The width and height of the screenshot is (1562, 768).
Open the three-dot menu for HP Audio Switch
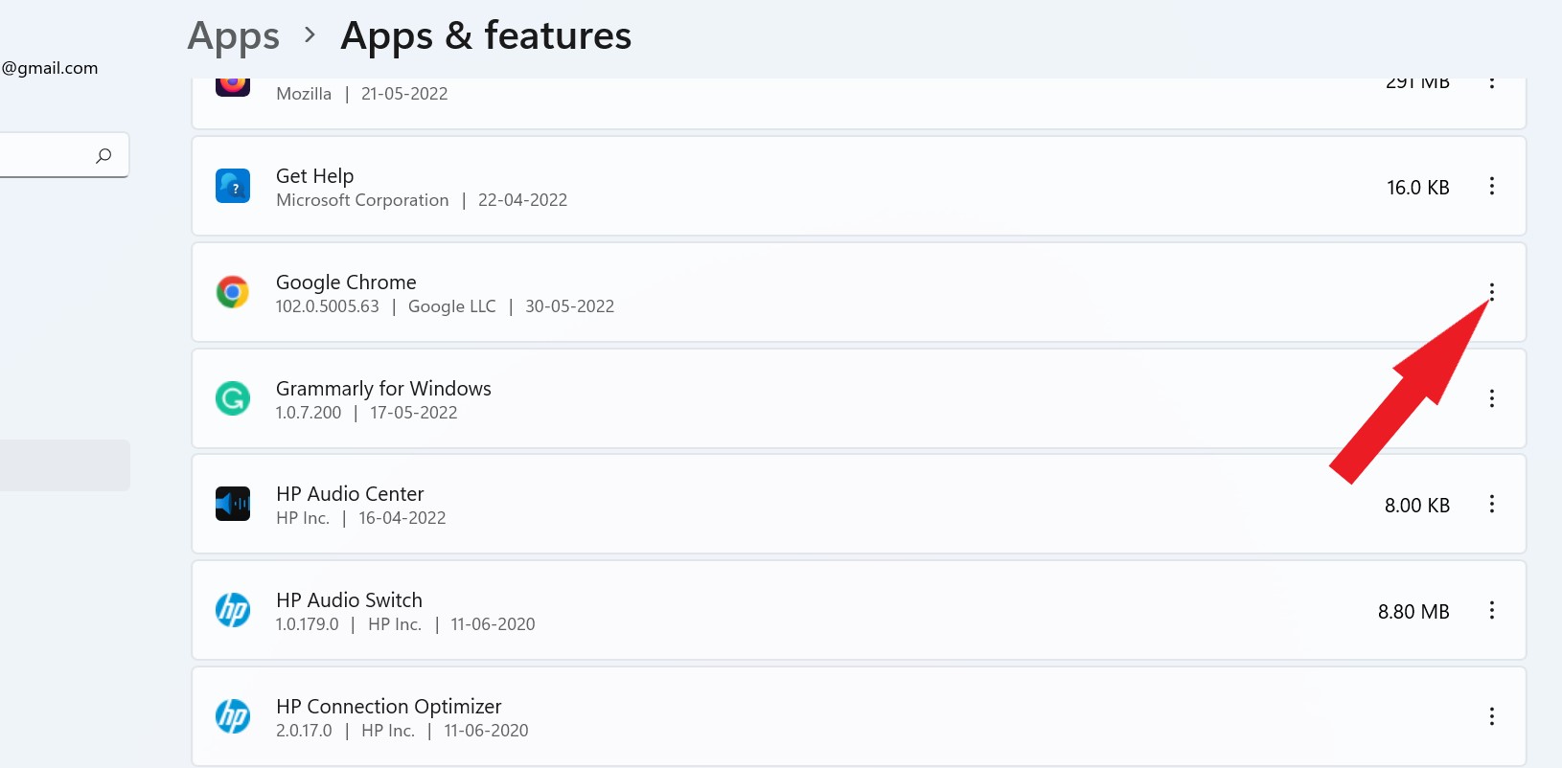coord(1491,610)
